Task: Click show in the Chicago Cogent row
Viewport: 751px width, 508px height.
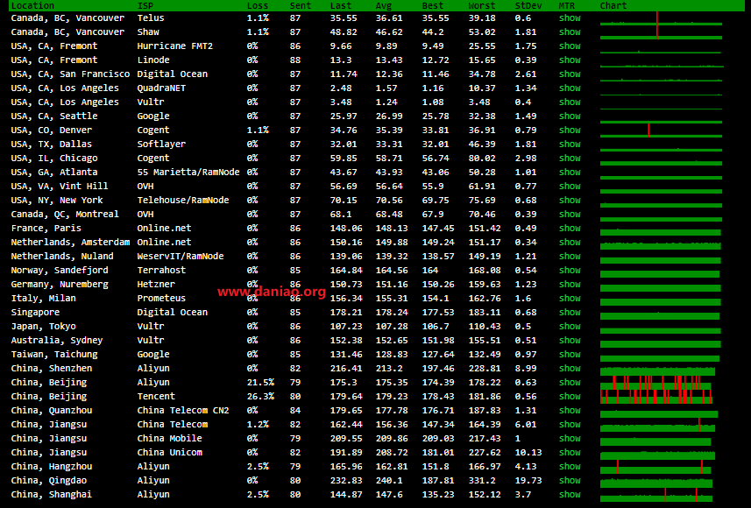Action: pos(570,158)
